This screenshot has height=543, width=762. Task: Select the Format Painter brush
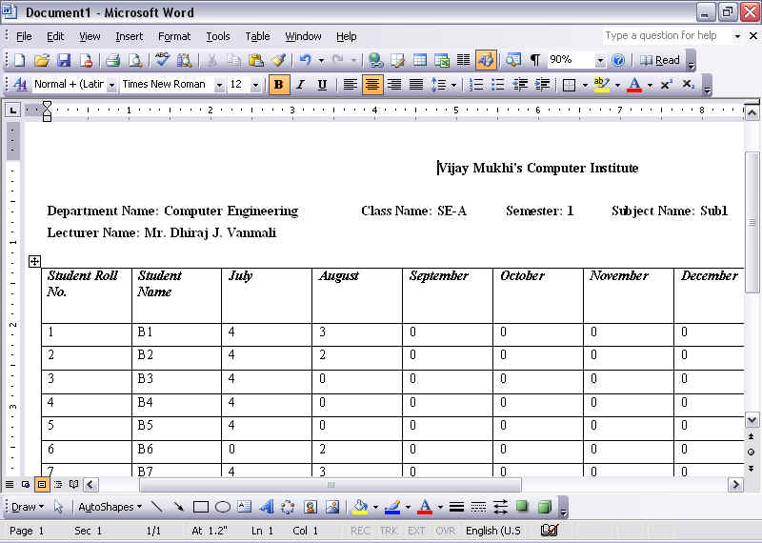click(x=278, y=60)
